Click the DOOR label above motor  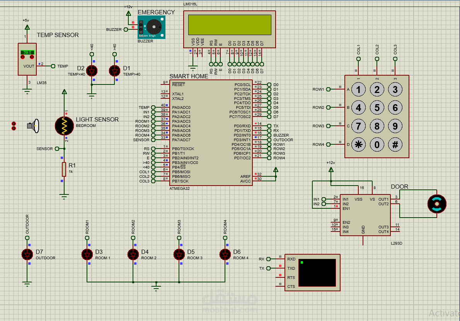[400, 187]
